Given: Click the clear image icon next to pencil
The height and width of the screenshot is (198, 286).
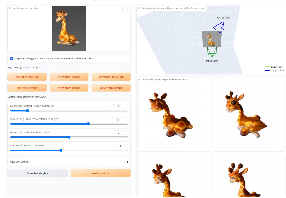Looking at the screenshot, I should pyautogui.click(x=127, y=9).
